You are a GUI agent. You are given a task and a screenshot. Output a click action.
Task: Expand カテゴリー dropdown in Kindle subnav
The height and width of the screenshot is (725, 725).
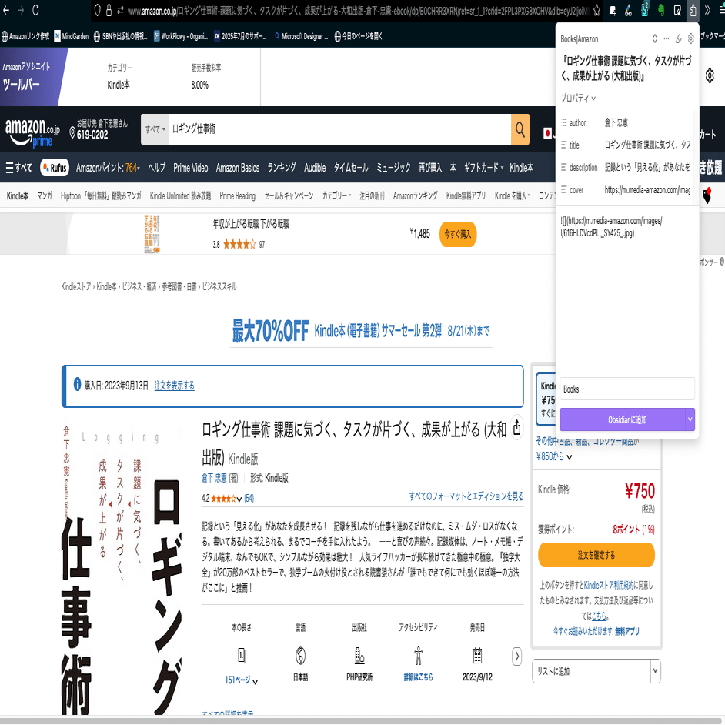click(336, 196)
